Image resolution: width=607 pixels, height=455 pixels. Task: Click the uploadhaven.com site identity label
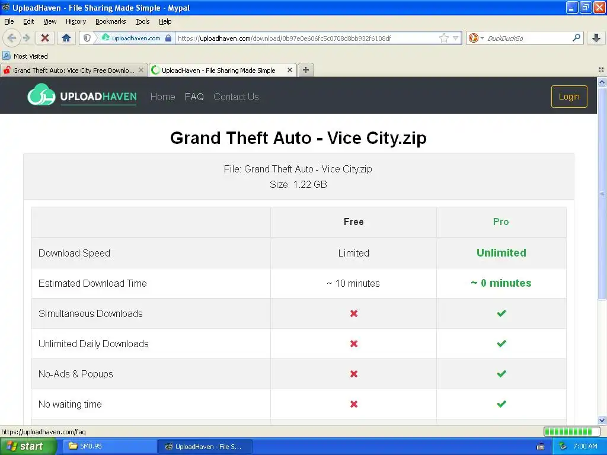click(x=136, y=38)
